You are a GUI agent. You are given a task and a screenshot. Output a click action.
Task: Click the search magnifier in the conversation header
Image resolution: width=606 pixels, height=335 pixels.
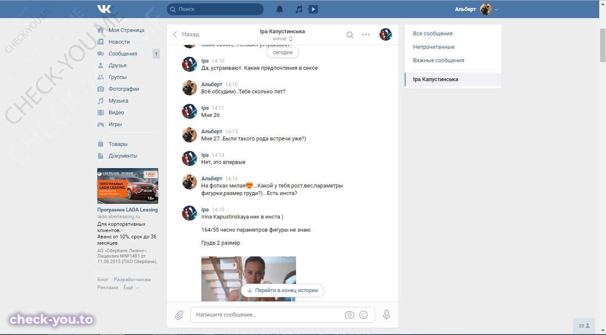[350, 35]
